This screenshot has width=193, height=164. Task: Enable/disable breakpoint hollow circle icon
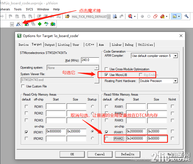point(149,16)
